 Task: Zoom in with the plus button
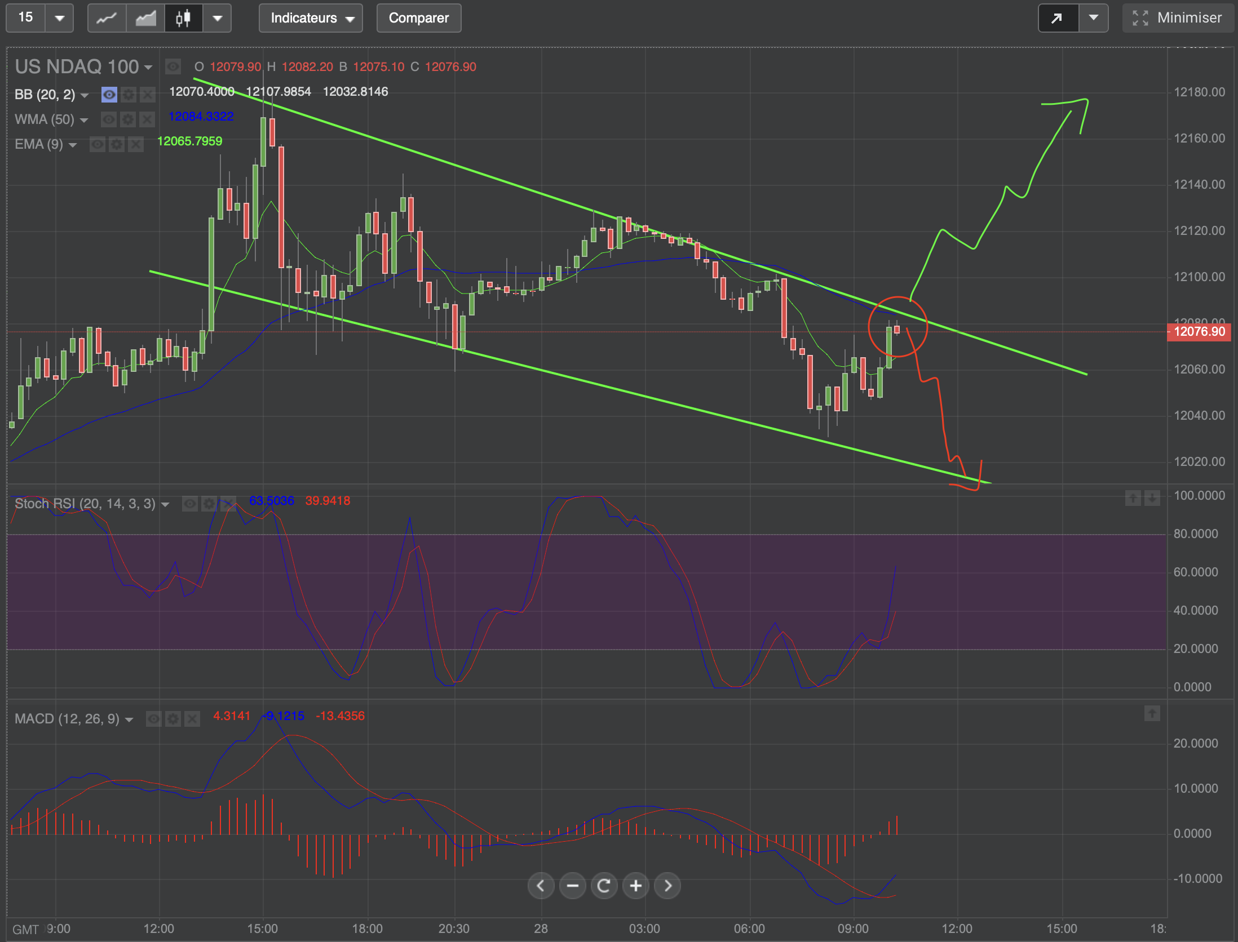[636, 886]
